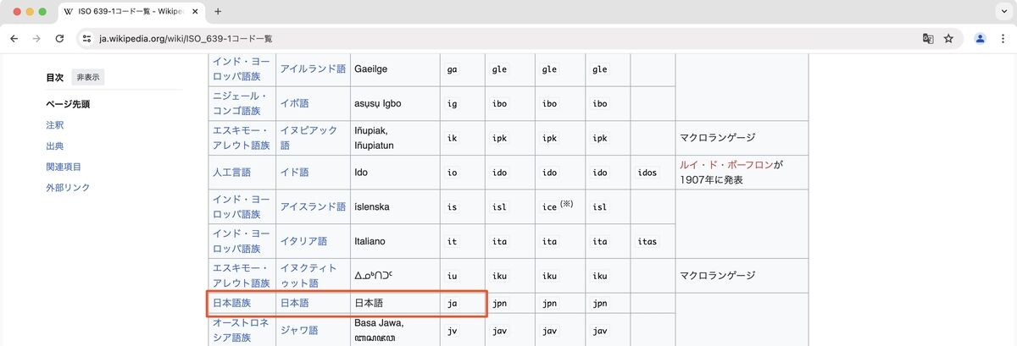1017x346 pixels.
Task: Jump to 注釈 in the contents
Action: 55,125
